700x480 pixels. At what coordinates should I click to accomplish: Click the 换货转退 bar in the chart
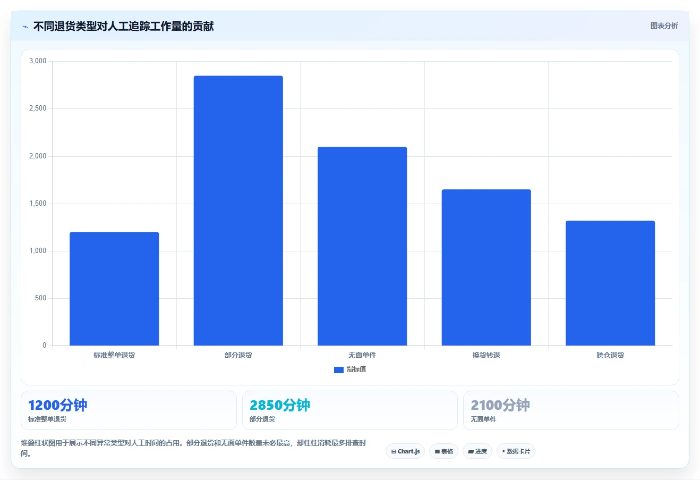click(486, 267)
